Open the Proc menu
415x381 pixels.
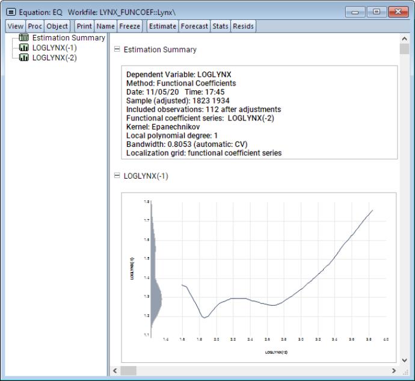pyautogui.click(x=35, y=26)
